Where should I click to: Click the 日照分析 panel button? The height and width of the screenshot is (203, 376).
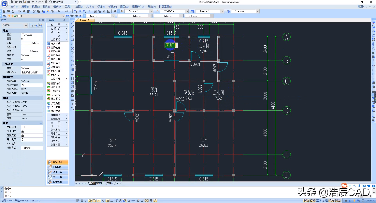pyautogui.click(x=57, y=167)
